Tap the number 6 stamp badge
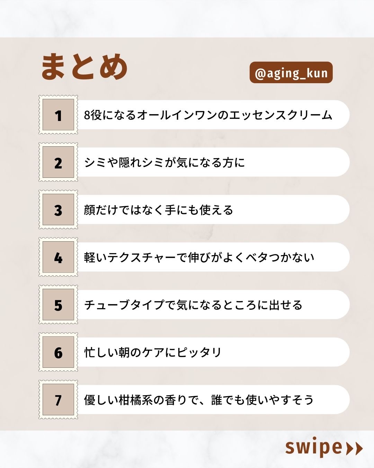374x468 pixels. point(58,352)
